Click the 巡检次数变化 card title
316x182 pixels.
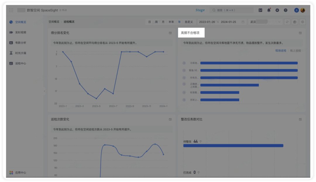point(60,119)
